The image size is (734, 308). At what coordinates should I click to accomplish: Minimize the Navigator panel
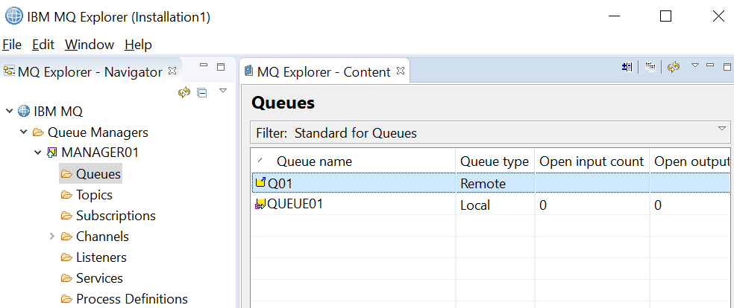(x=204, y=65)
